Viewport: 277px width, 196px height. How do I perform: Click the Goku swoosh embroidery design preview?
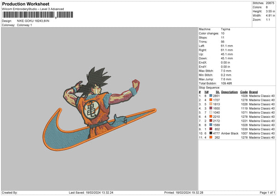point(99,109)
